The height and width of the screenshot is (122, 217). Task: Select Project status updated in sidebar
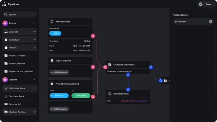pyautogui.click(x=20, y=71)
